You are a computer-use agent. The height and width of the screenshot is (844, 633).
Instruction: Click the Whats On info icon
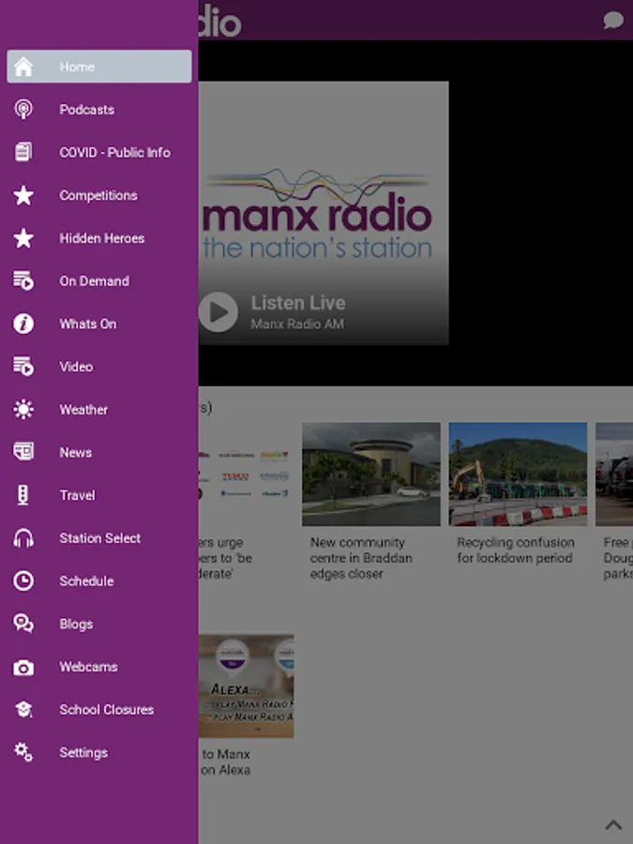(23, 324)
